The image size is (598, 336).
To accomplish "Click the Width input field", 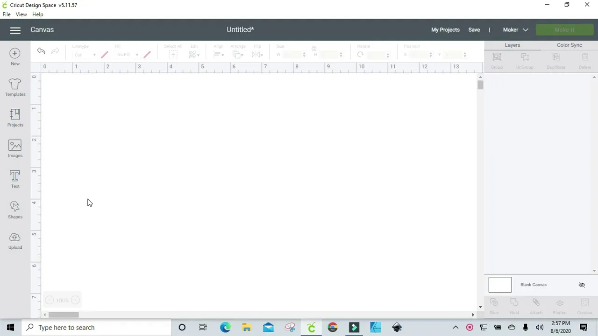I will coord(294,55).
